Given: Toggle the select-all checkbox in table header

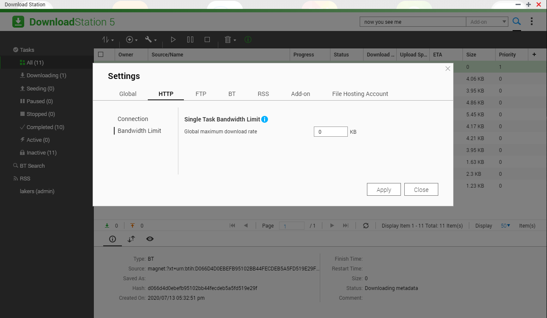Looking at the screenshot, I should (x=101, y=54).
